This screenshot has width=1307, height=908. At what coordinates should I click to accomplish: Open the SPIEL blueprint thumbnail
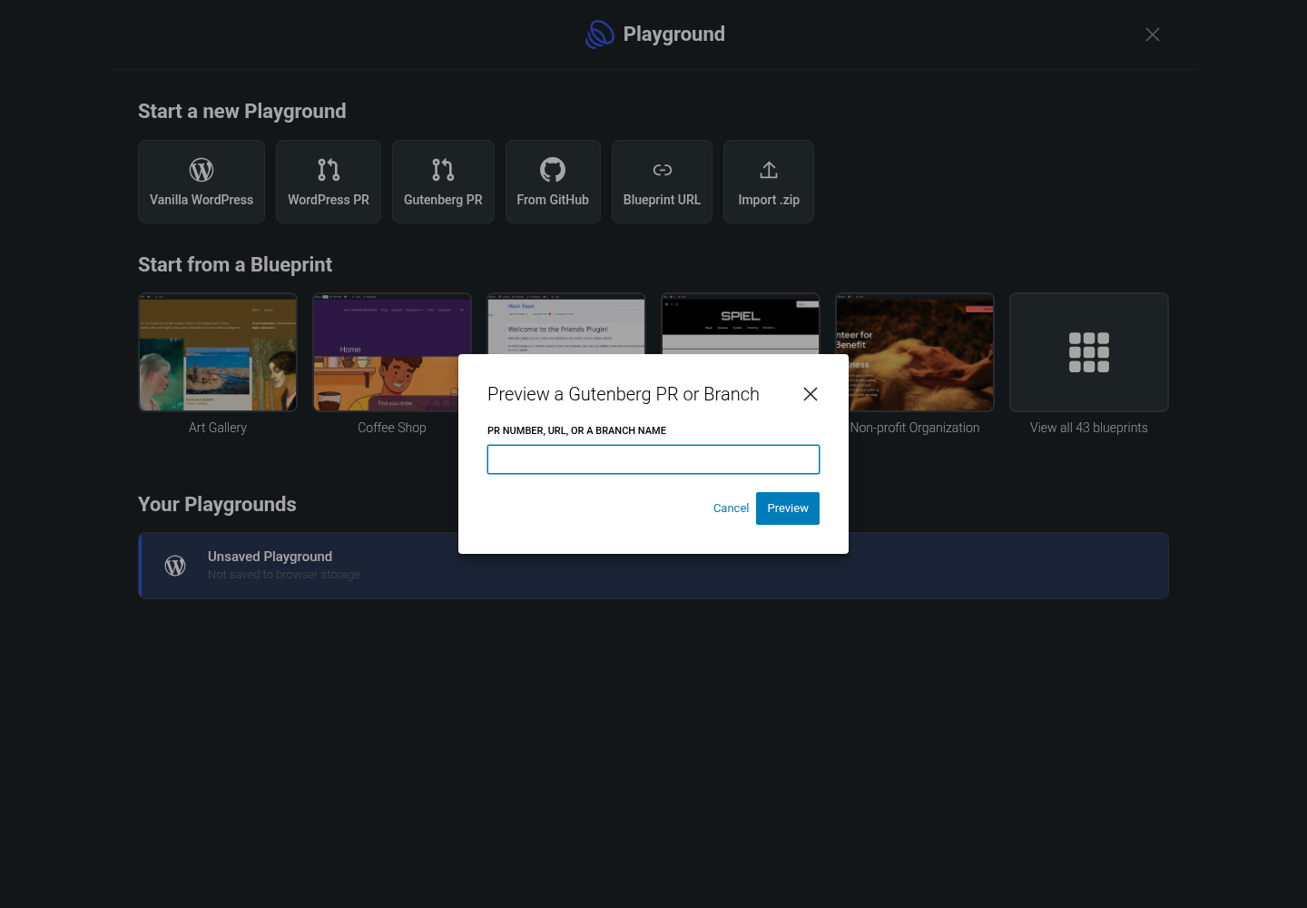[x=741, y=323]
